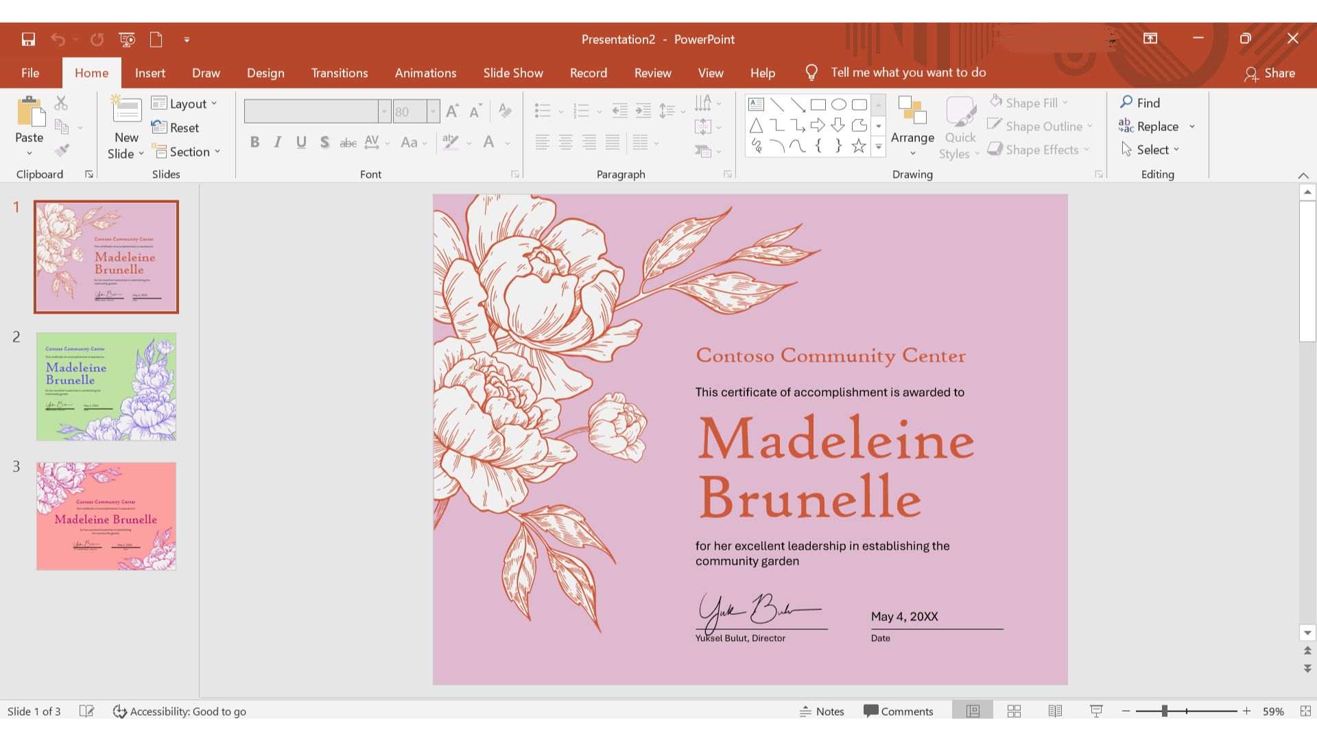Click the Find icon in Editing group

point(1140,102)
